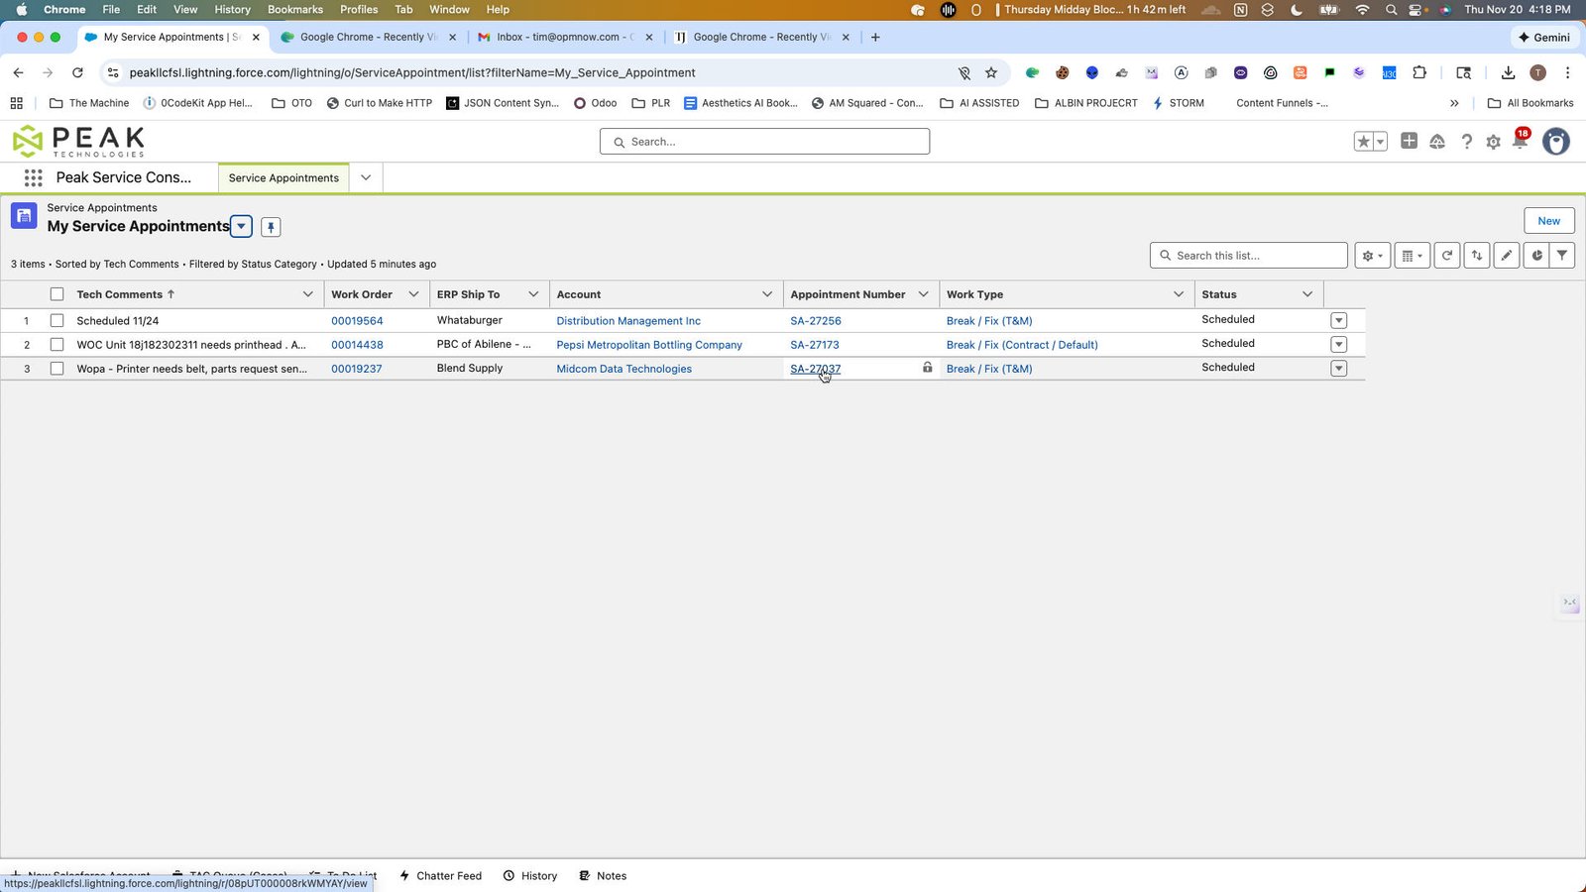This screenshot has width=1586, height=892.
Task: Open Salesforce help question mark
Action: [1466, 142]
